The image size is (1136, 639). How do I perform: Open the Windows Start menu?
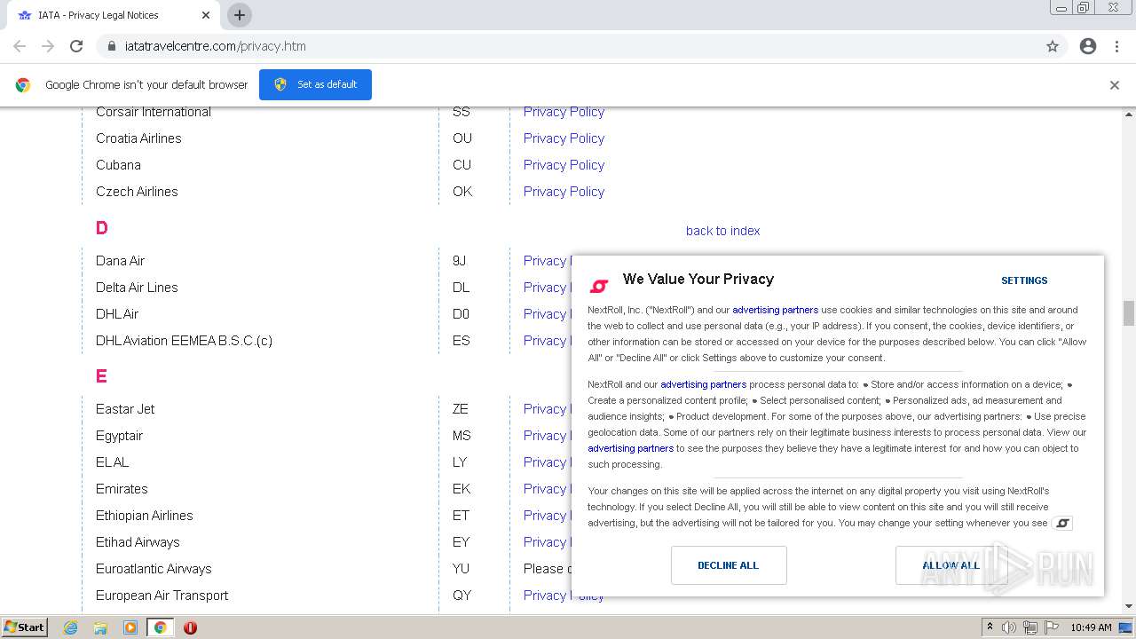click(24, 627)
